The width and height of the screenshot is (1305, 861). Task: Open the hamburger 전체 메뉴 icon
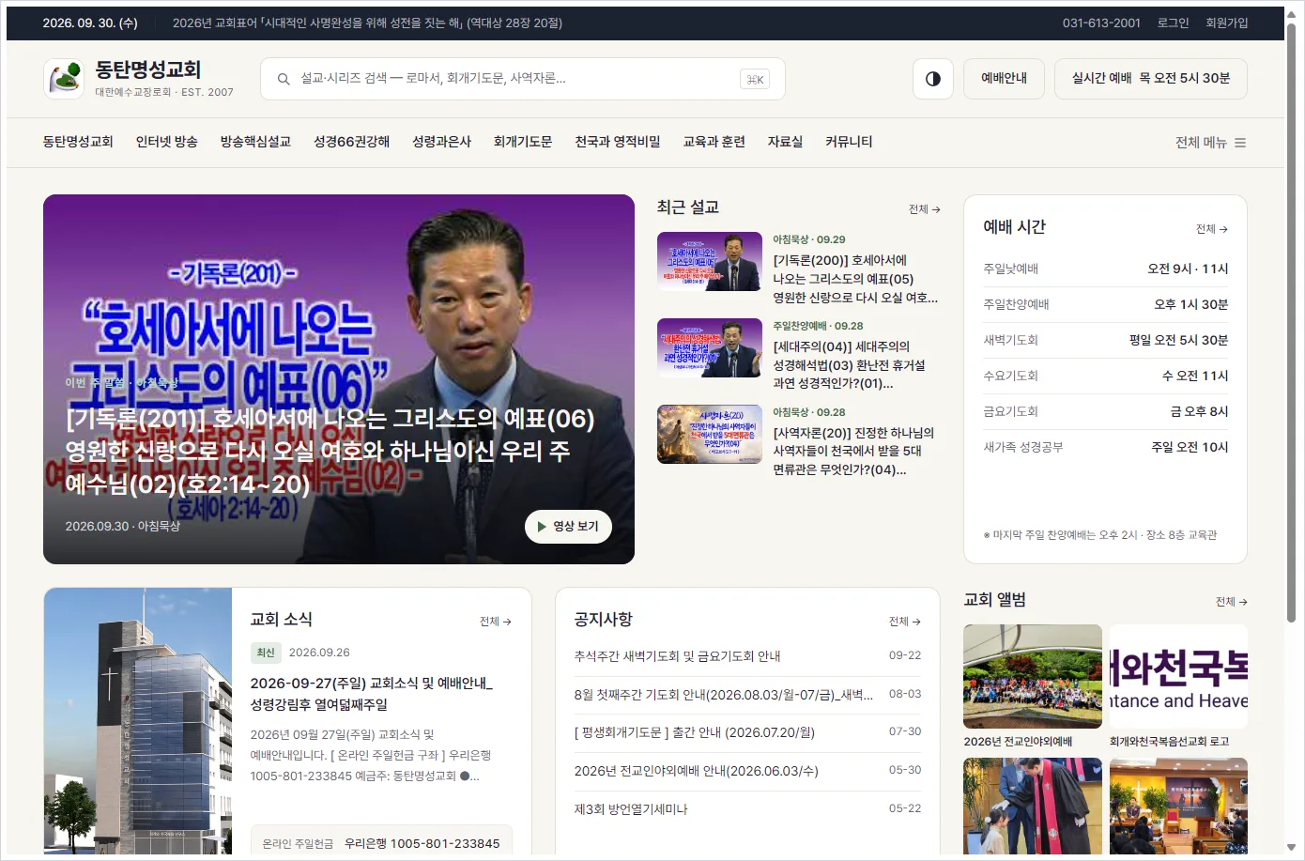(1240, 143)
